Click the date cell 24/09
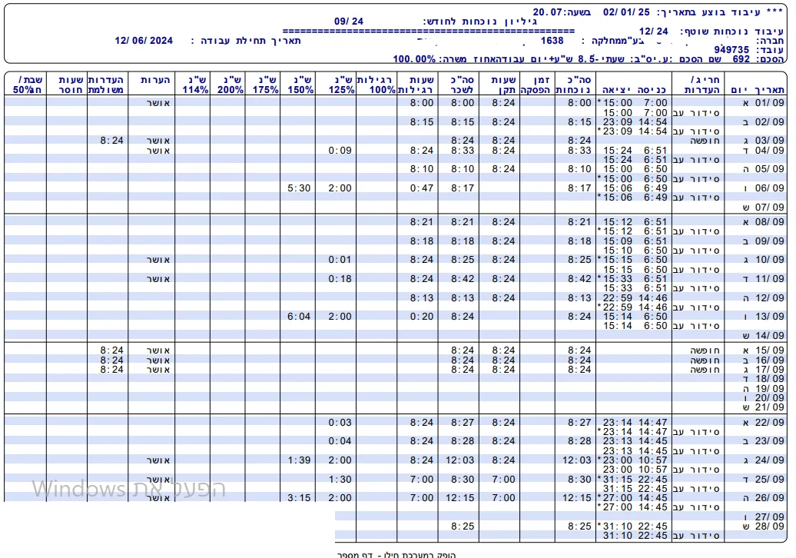Screen dimensions: 796x558 (x=770, y=460)
